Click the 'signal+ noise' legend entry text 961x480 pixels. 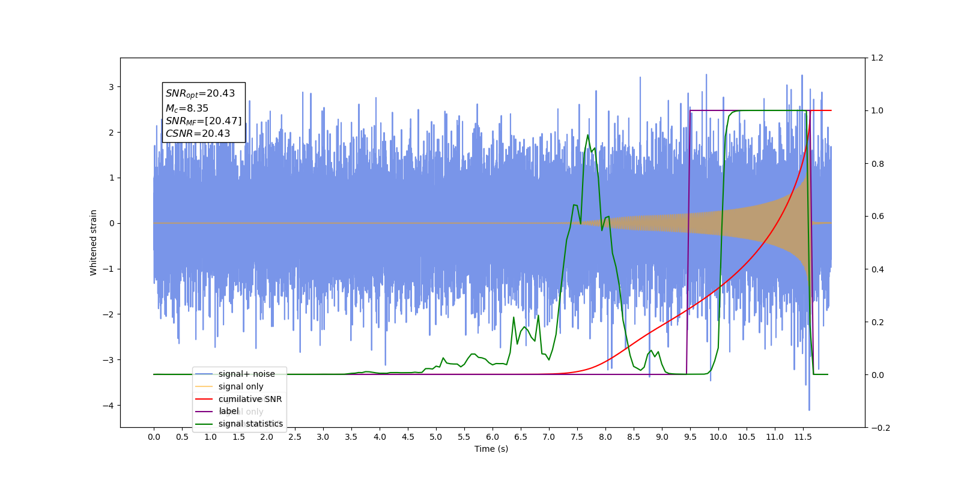point(247,374)
